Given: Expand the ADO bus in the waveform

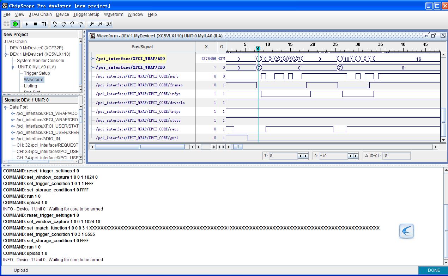Looking at the screenshot, I should click(x=92, y=59).
